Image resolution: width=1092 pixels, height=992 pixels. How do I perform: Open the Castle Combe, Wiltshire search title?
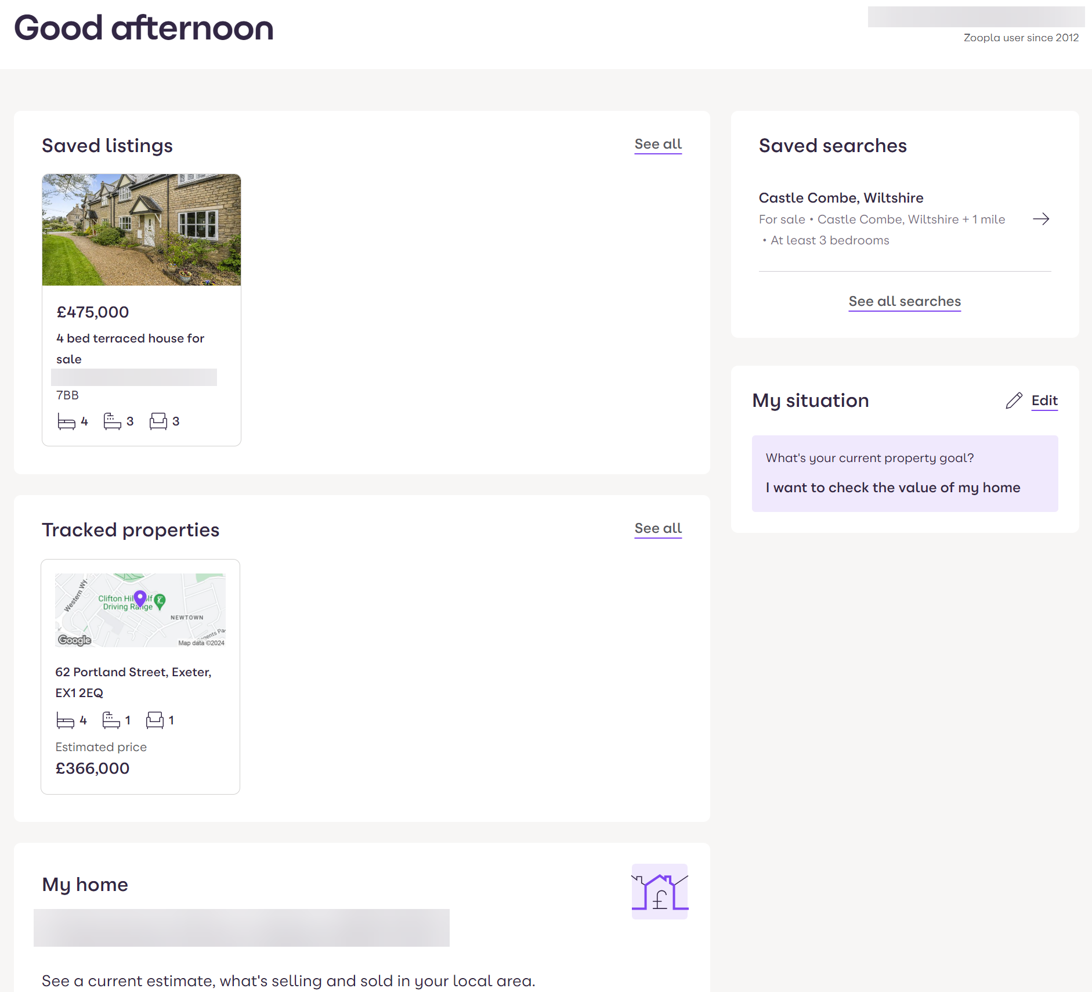pyautogui.click(x=841, y=198)
